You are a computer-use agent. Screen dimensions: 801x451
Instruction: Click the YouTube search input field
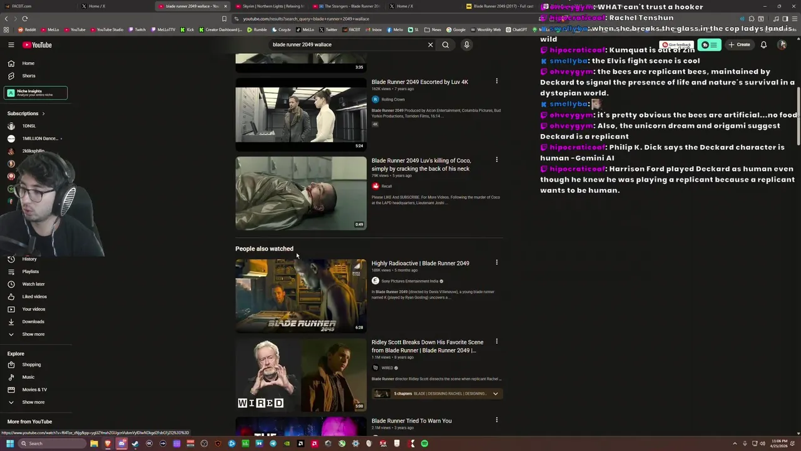347,44
